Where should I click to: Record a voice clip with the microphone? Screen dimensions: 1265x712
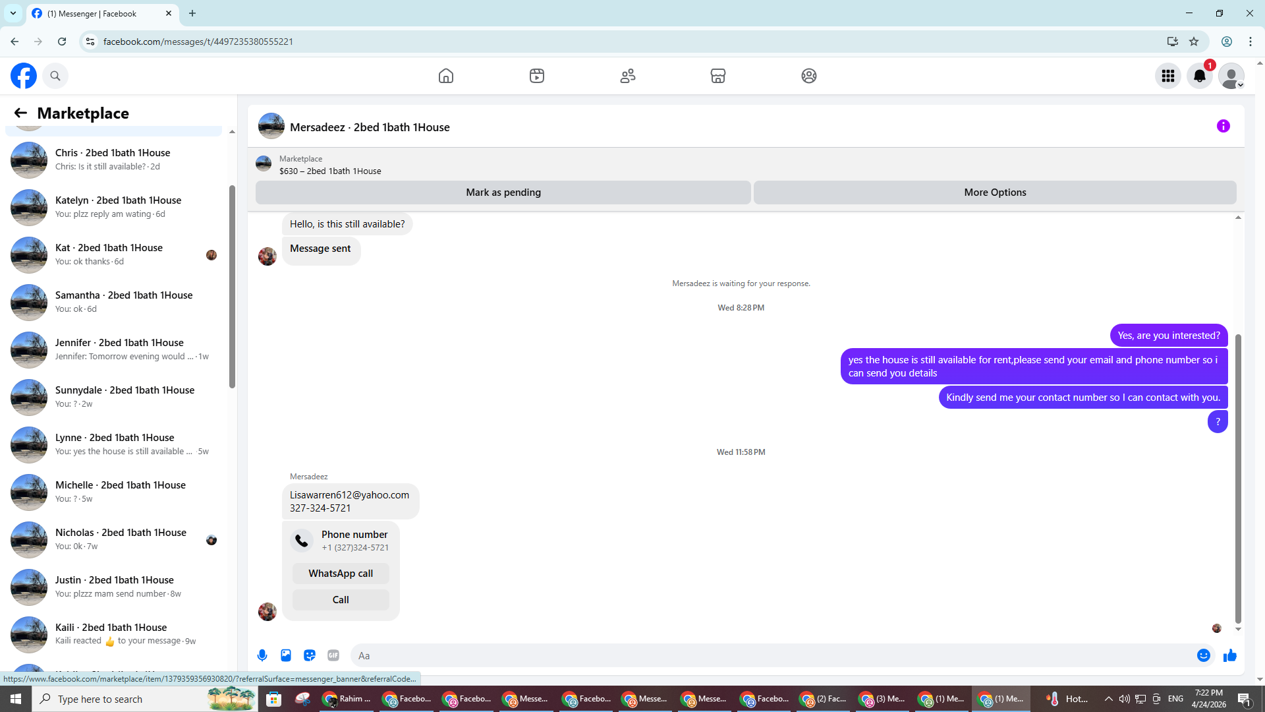coord(262,655)
